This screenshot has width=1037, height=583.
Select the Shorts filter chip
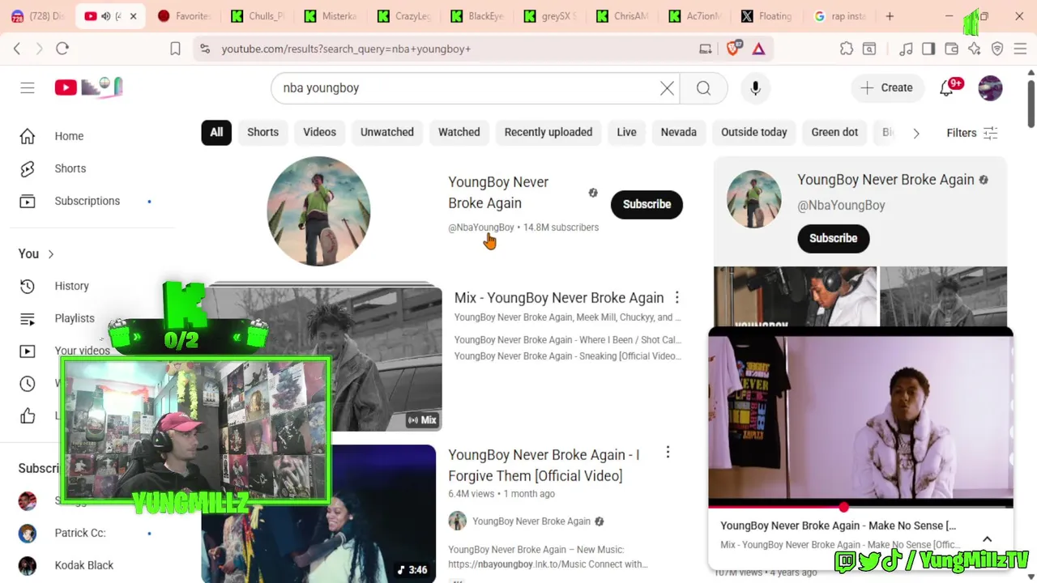(262, 132)
